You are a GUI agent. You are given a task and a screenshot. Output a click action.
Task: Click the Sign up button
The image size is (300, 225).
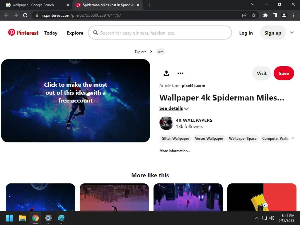point(273,33)
